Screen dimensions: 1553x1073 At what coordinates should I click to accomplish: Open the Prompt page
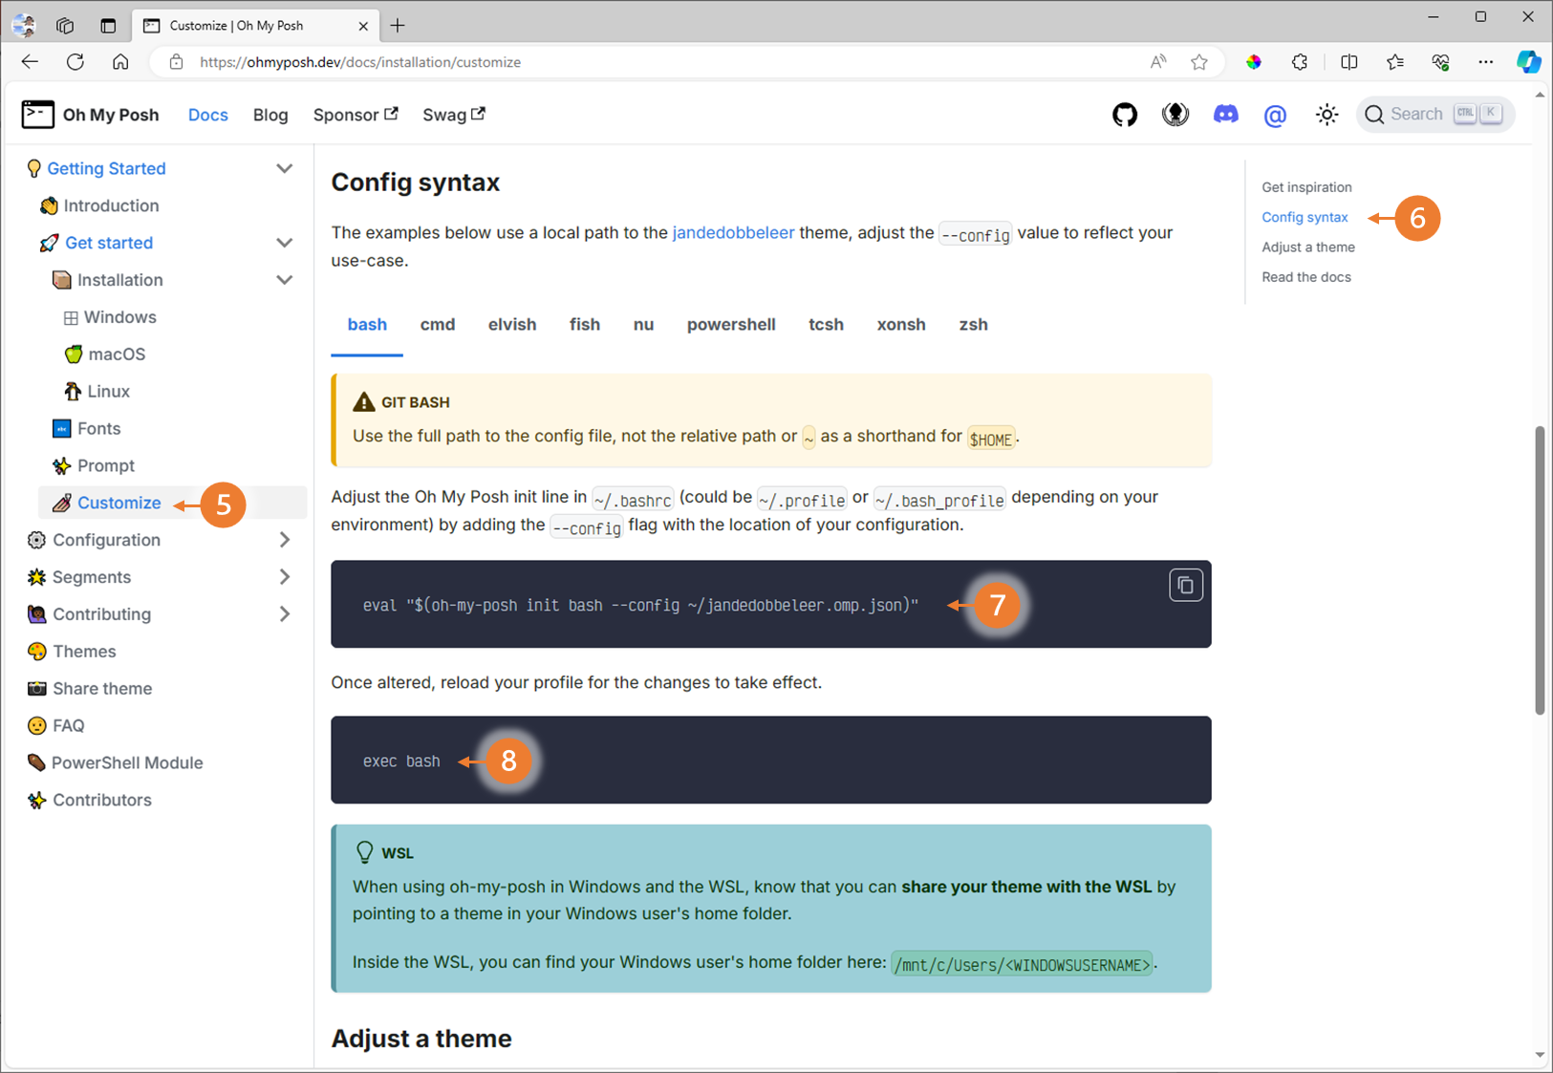click(105, 466)
